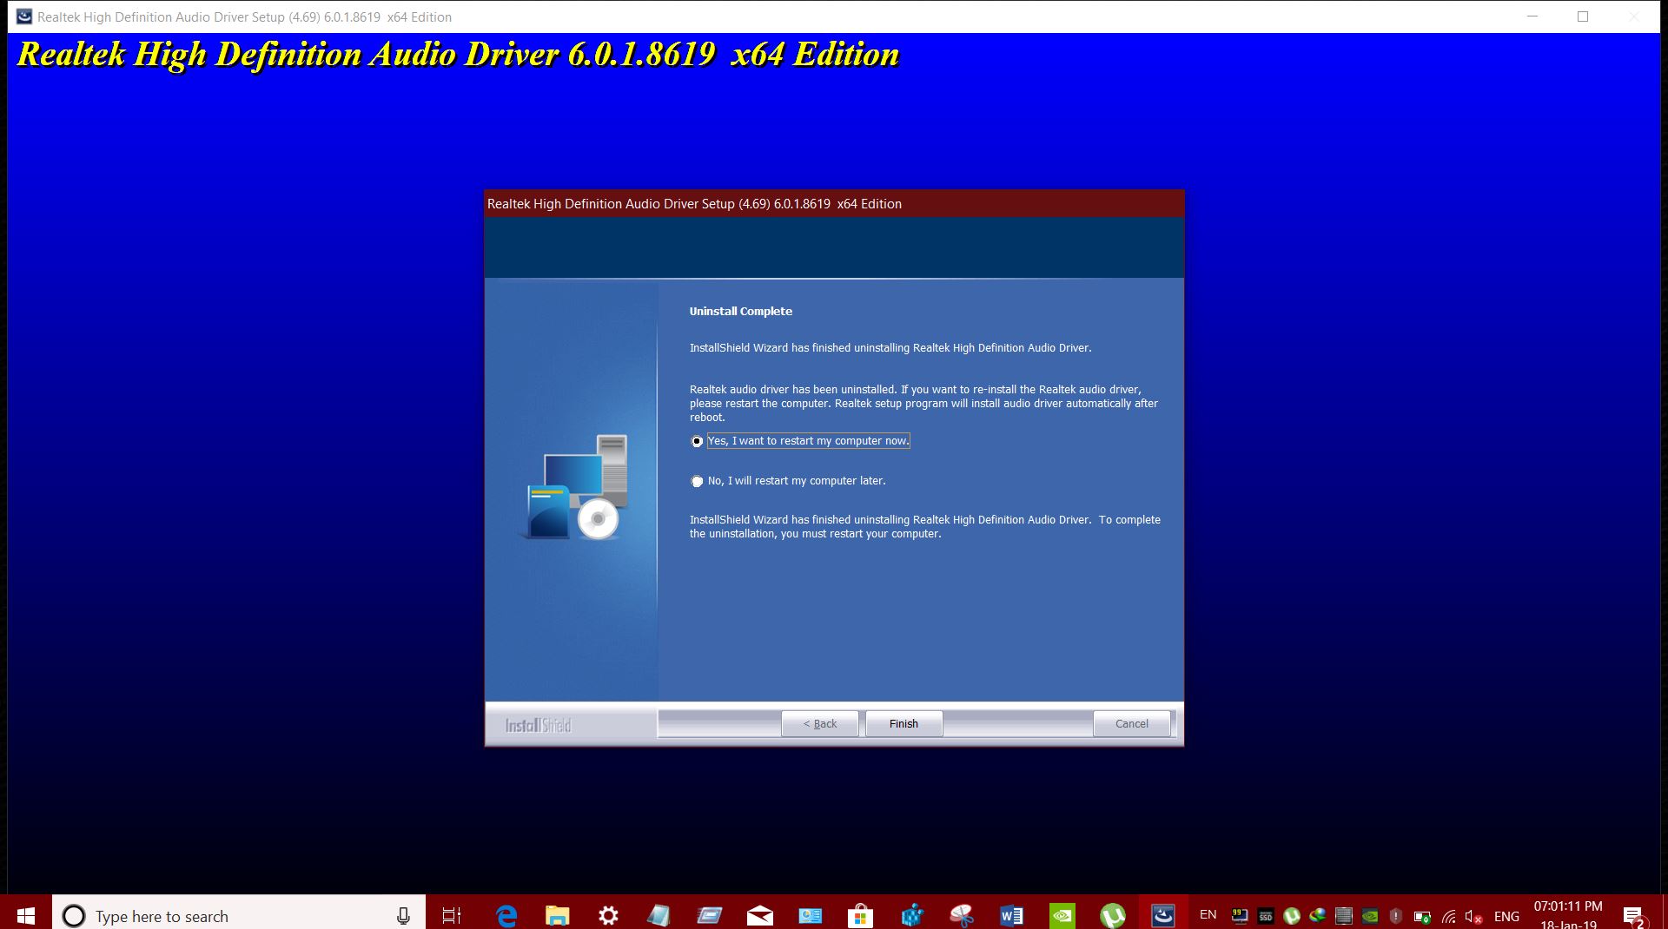Click the active Realtek setup taskbar icon

coord(1163,915)
